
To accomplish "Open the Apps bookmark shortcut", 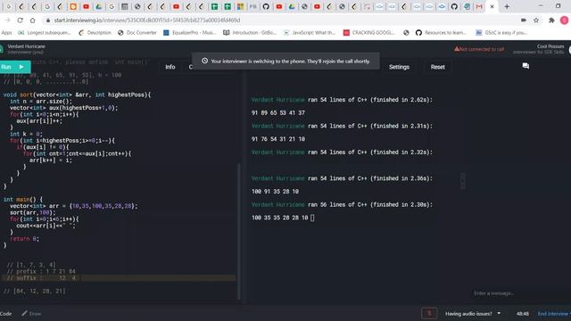I will (6, 33).
